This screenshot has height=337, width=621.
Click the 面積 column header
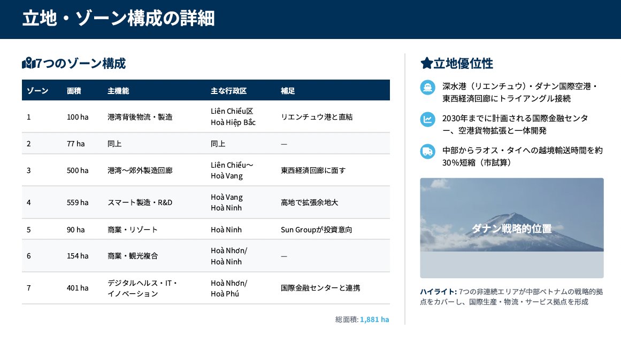(x=74, y=91)
